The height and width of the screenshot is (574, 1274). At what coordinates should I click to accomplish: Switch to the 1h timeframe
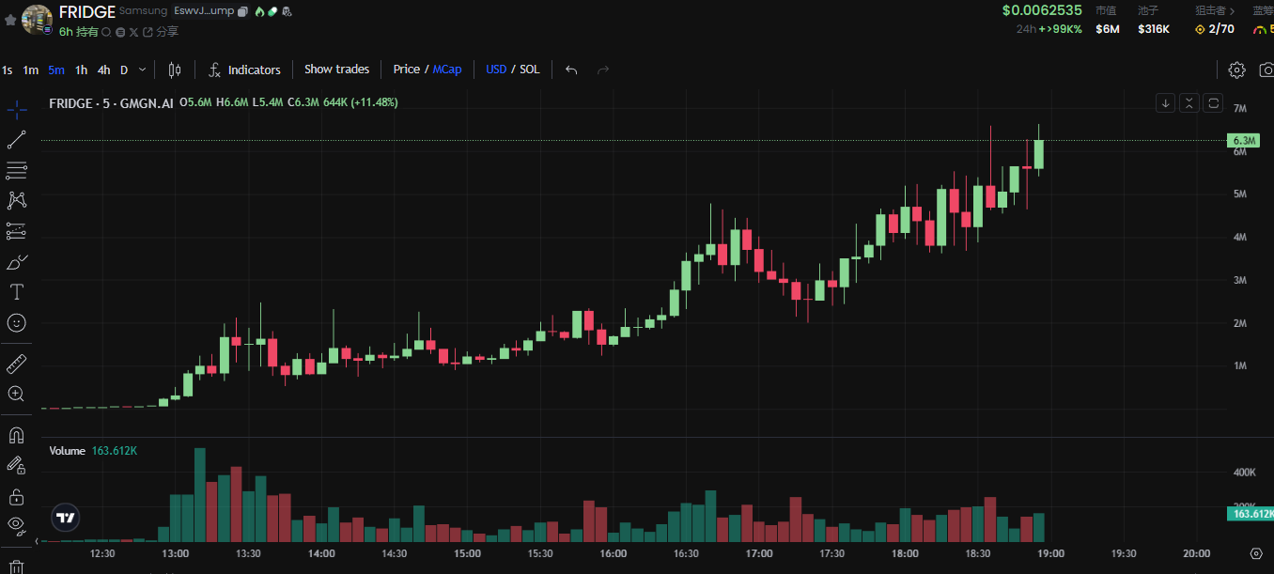pos(82,70)
